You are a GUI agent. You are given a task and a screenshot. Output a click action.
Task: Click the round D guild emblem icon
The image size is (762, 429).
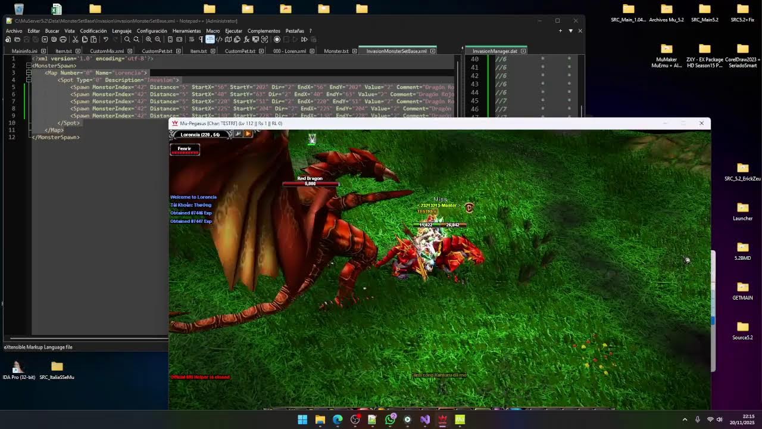469,207
